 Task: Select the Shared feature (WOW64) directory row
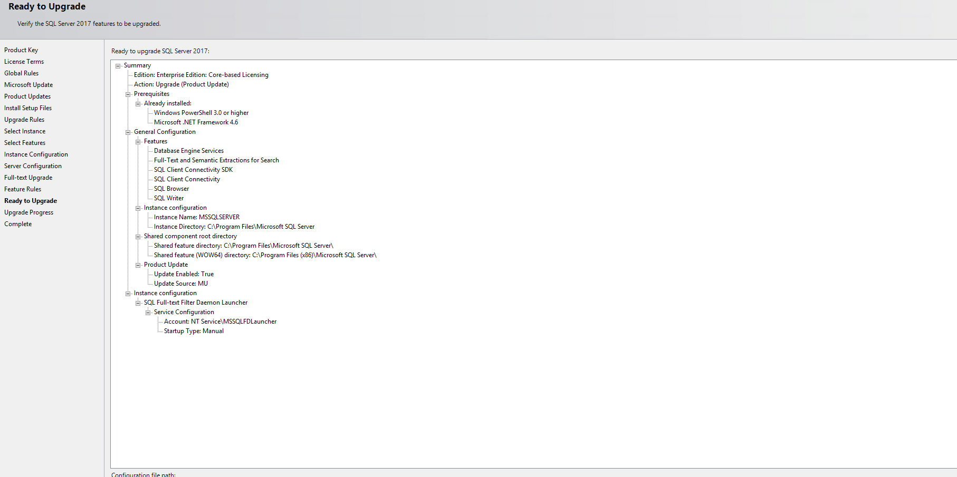[x=265, y=255]
